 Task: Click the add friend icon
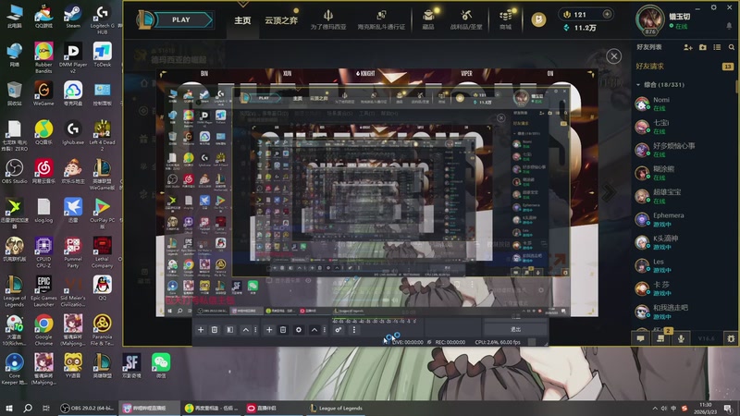pos(688,47)
